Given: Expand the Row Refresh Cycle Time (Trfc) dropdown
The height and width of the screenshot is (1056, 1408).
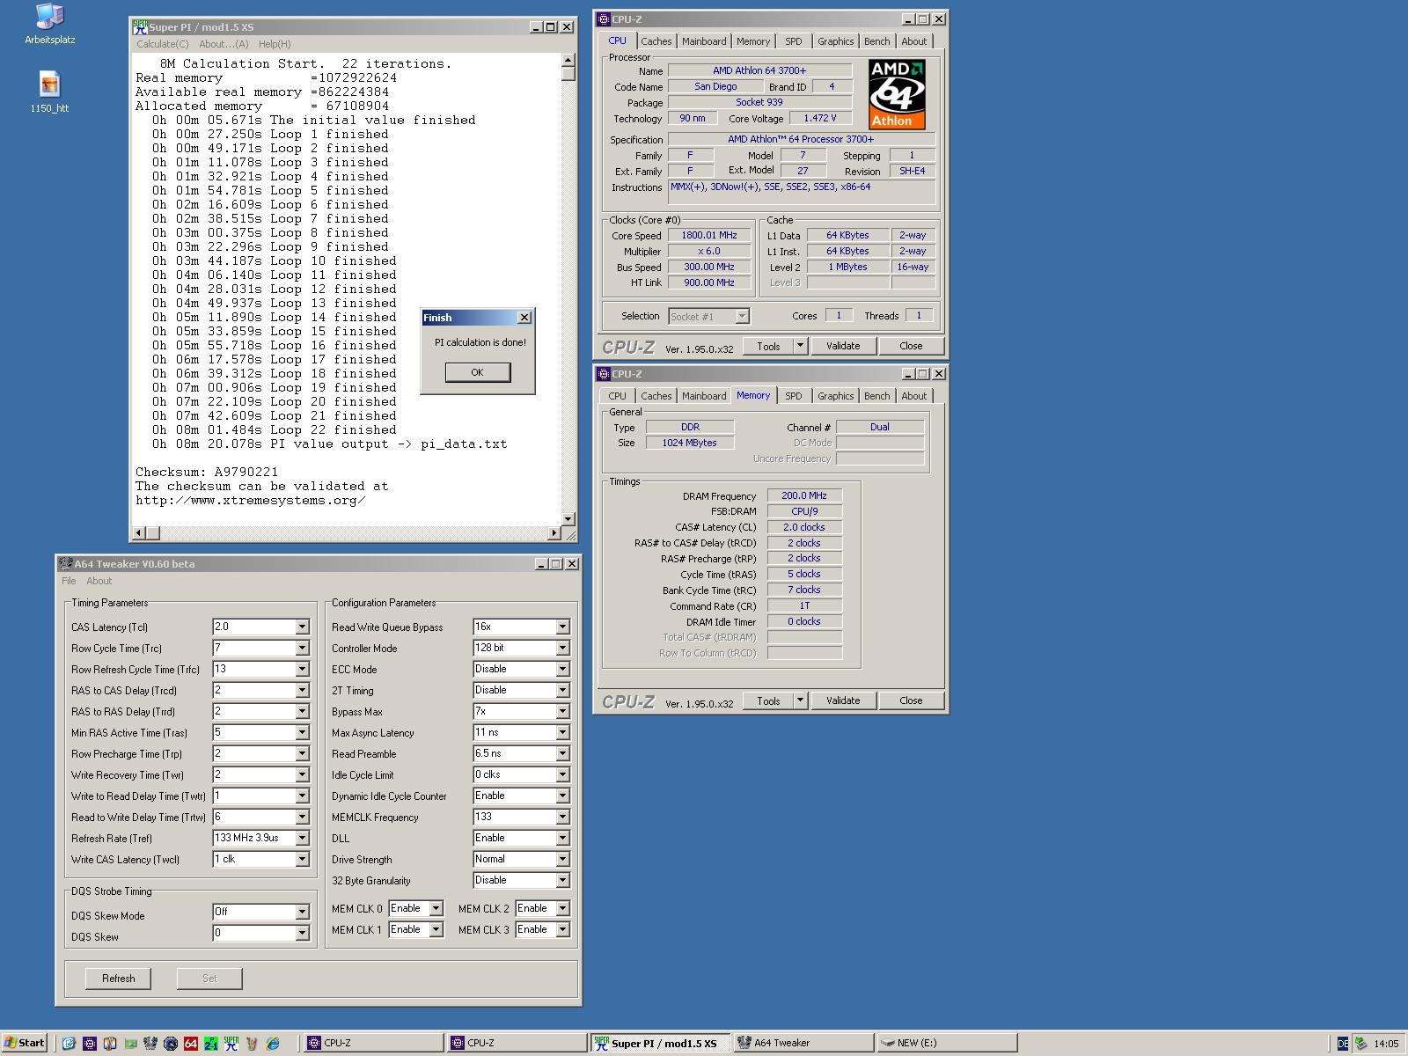Looking at the screenshot, I should [302, 669].
